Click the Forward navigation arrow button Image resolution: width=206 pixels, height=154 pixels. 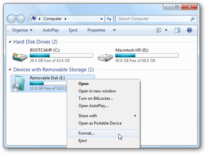tap(21, 19)
